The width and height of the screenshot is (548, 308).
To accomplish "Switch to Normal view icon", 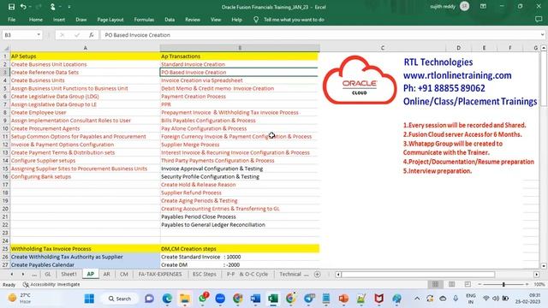I will tap(435, 284).
